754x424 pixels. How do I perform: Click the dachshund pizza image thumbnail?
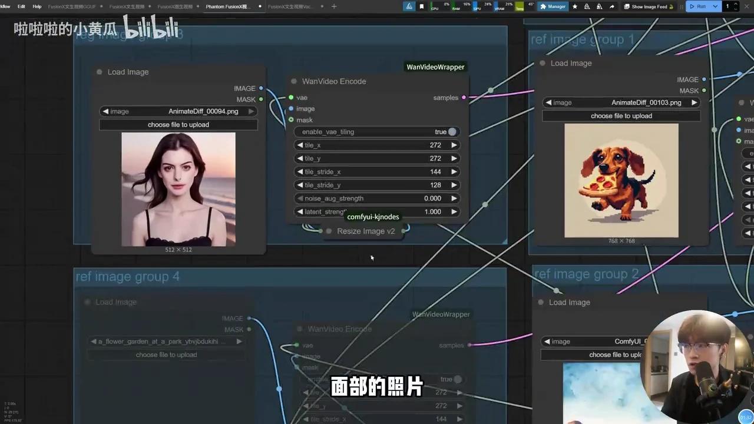621,180
